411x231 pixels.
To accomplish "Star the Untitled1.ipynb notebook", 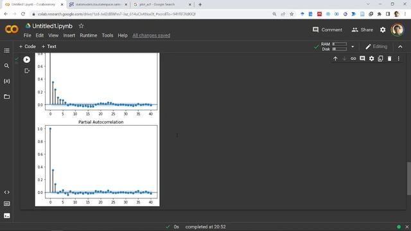I will click(82, 26).
